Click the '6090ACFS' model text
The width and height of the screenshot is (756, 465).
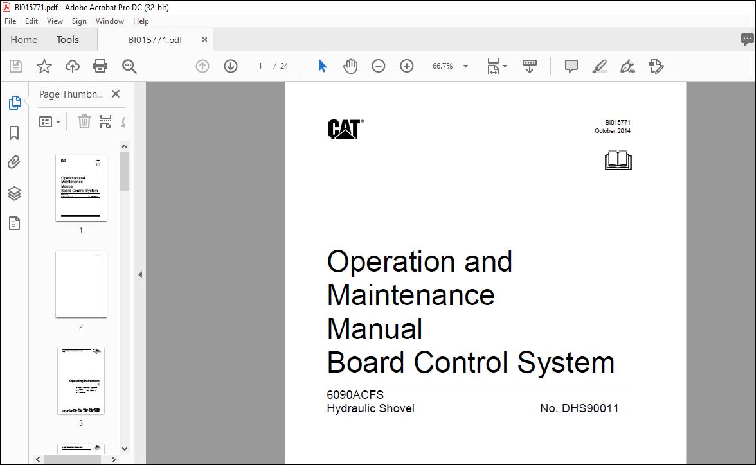coord(355,394)
